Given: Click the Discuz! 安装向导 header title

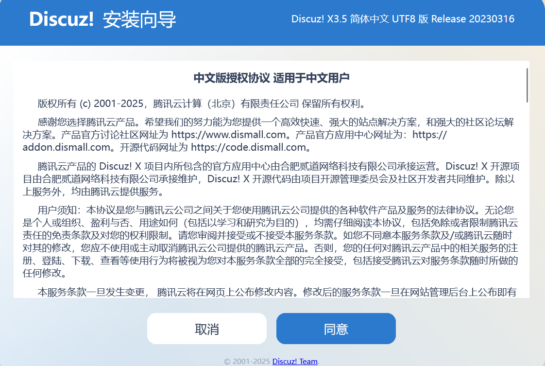Looking at the screenshot, I should 103,19.
